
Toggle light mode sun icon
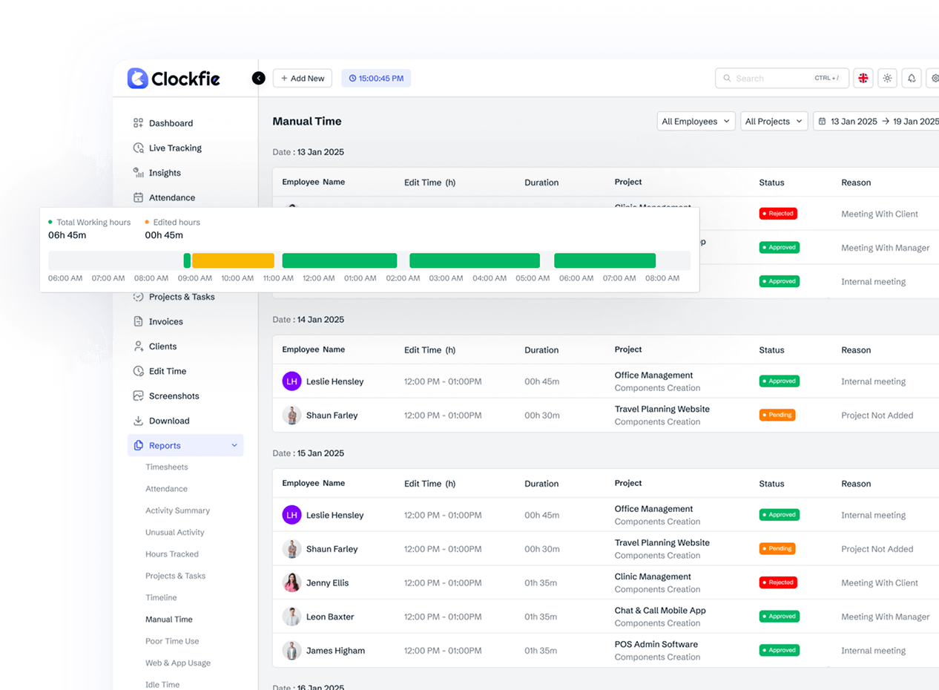coord(887,78)
